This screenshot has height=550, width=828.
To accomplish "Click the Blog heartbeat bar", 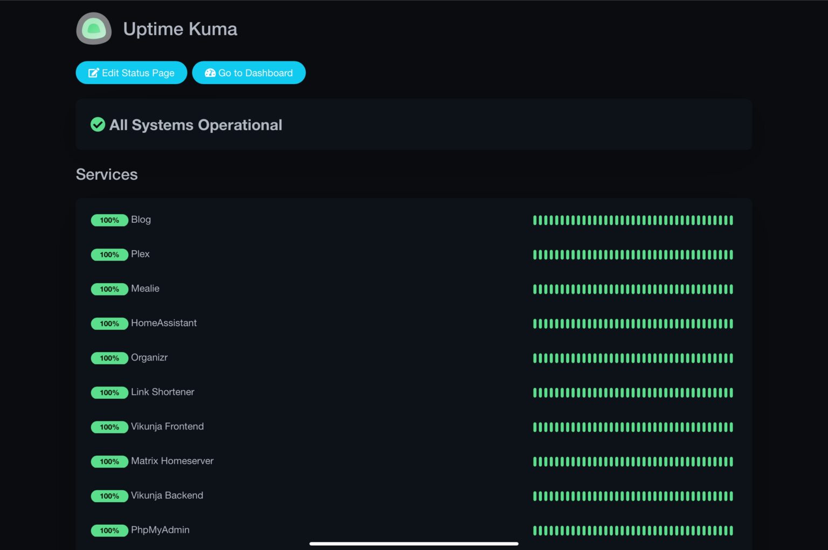I will point(633,220).
